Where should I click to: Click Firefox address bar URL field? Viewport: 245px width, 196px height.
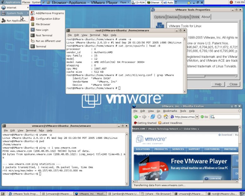(x=183, y=117)
